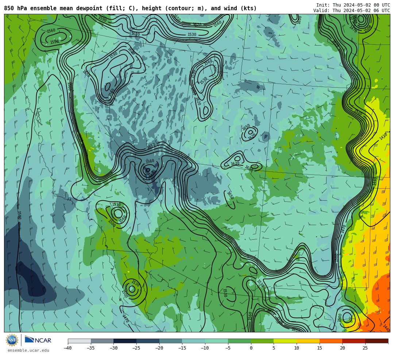Click the colorbar label -10
Image resolution: width=394 pixels, height=355 pixels.
(205, 348)
